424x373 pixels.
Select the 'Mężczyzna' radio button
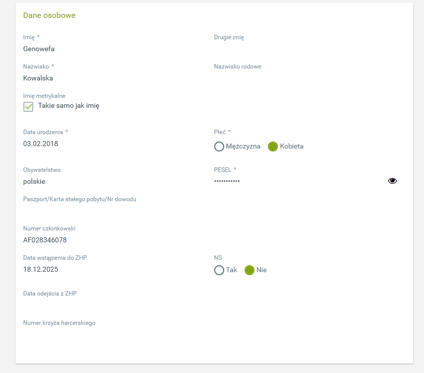click(x=219, y=147)
